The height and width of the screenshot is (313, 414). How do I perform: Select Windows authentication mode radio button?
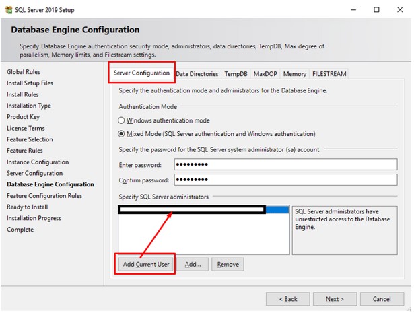coord(121,120)
